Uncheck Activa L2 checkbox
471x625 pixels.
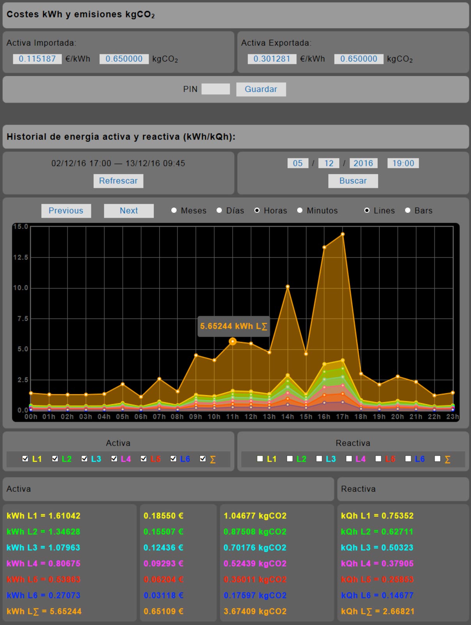(55, 459)
